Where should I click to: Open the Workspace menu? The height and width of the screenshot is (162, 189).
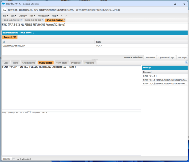coord(43,16)
